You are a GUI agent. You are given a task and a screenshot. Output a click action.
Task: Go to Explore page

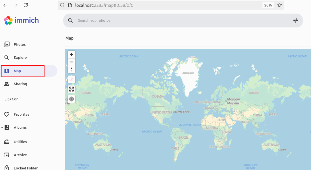pyautogui.click(x=20, y=58)
